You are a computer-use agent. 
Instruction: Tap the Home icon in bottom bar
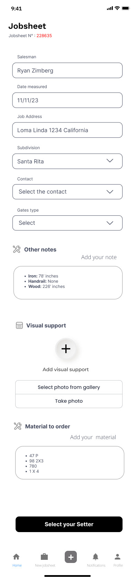[16, 557]
